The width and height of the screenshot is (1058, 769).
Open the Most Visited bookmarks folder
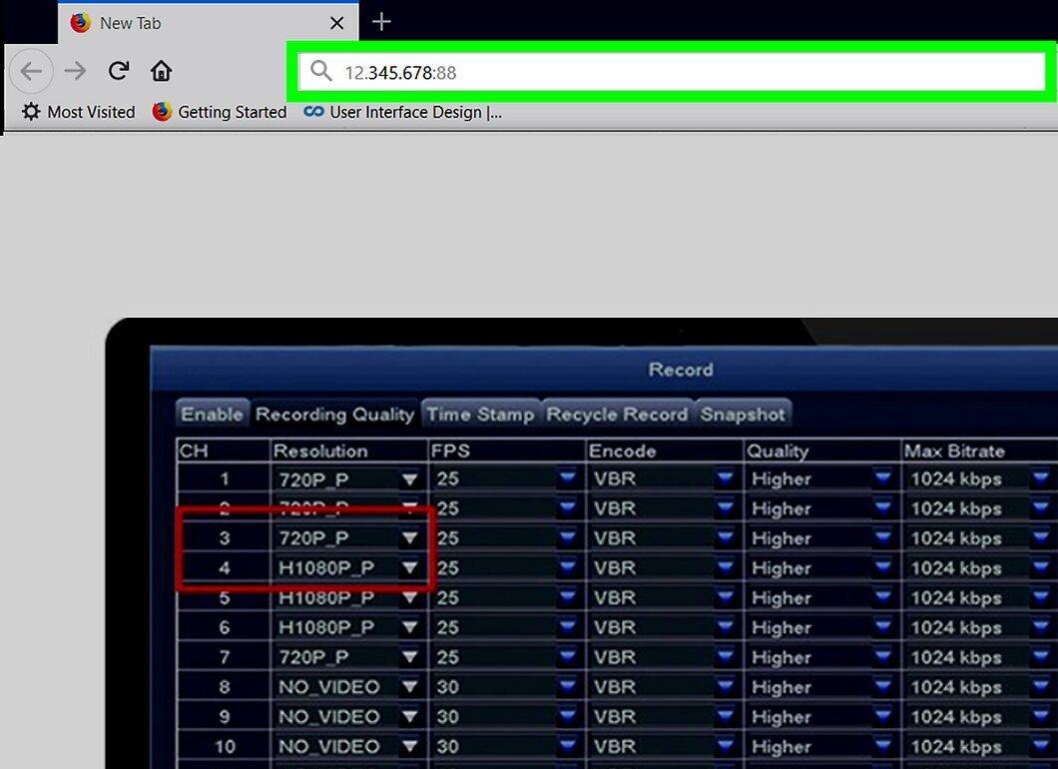[78, 112]
